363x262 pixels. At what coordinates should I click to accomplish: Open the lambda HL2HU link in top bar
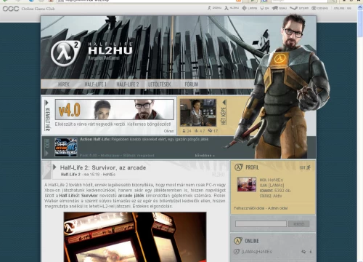pyautogui.click(x=232, y=8)
